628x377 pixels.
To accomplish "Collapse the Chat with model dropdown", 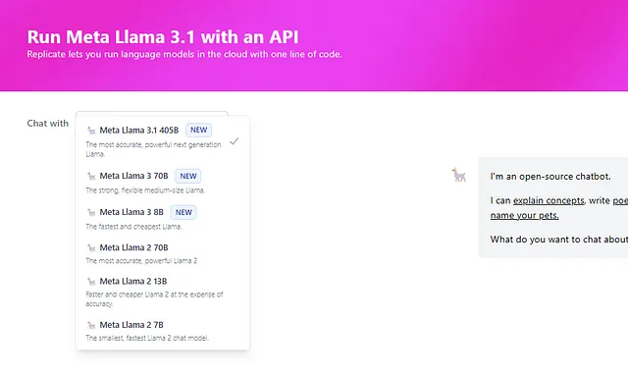I will pos(152,113).
